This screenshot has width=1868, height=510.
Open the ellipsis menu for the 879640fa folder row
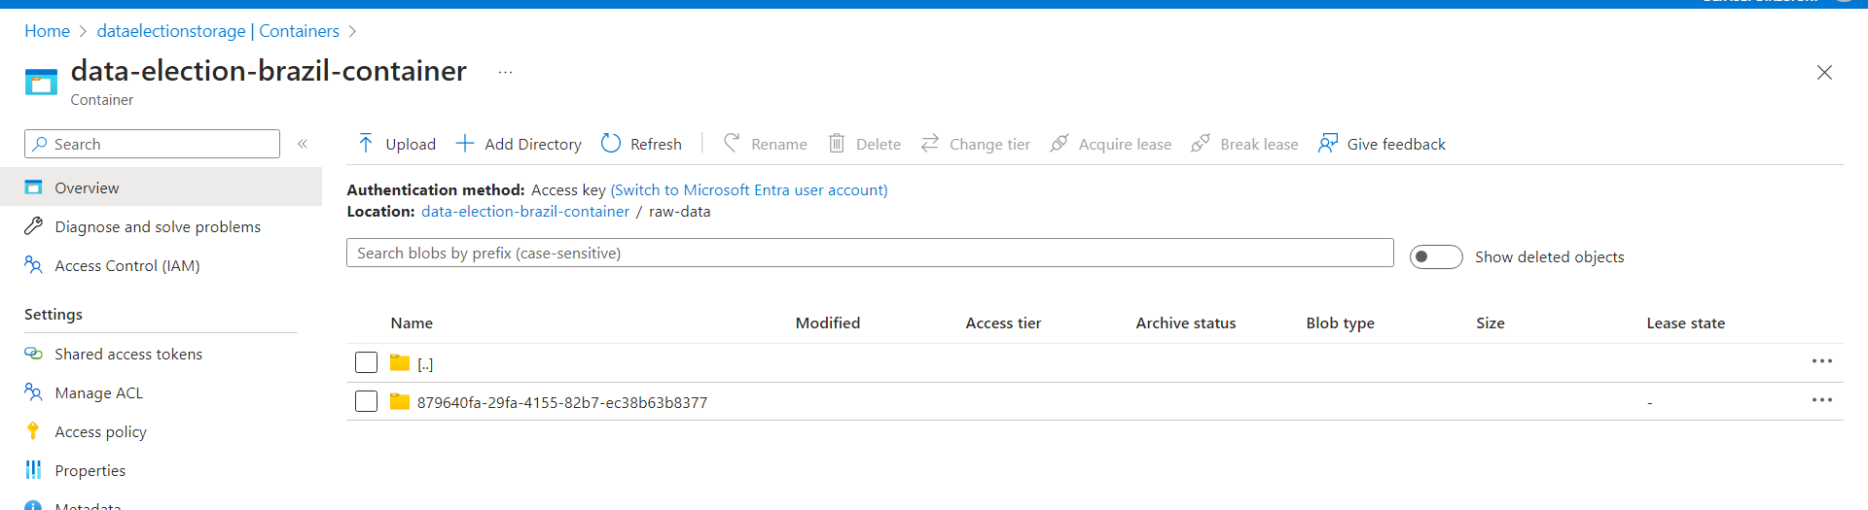[1822, 400]
